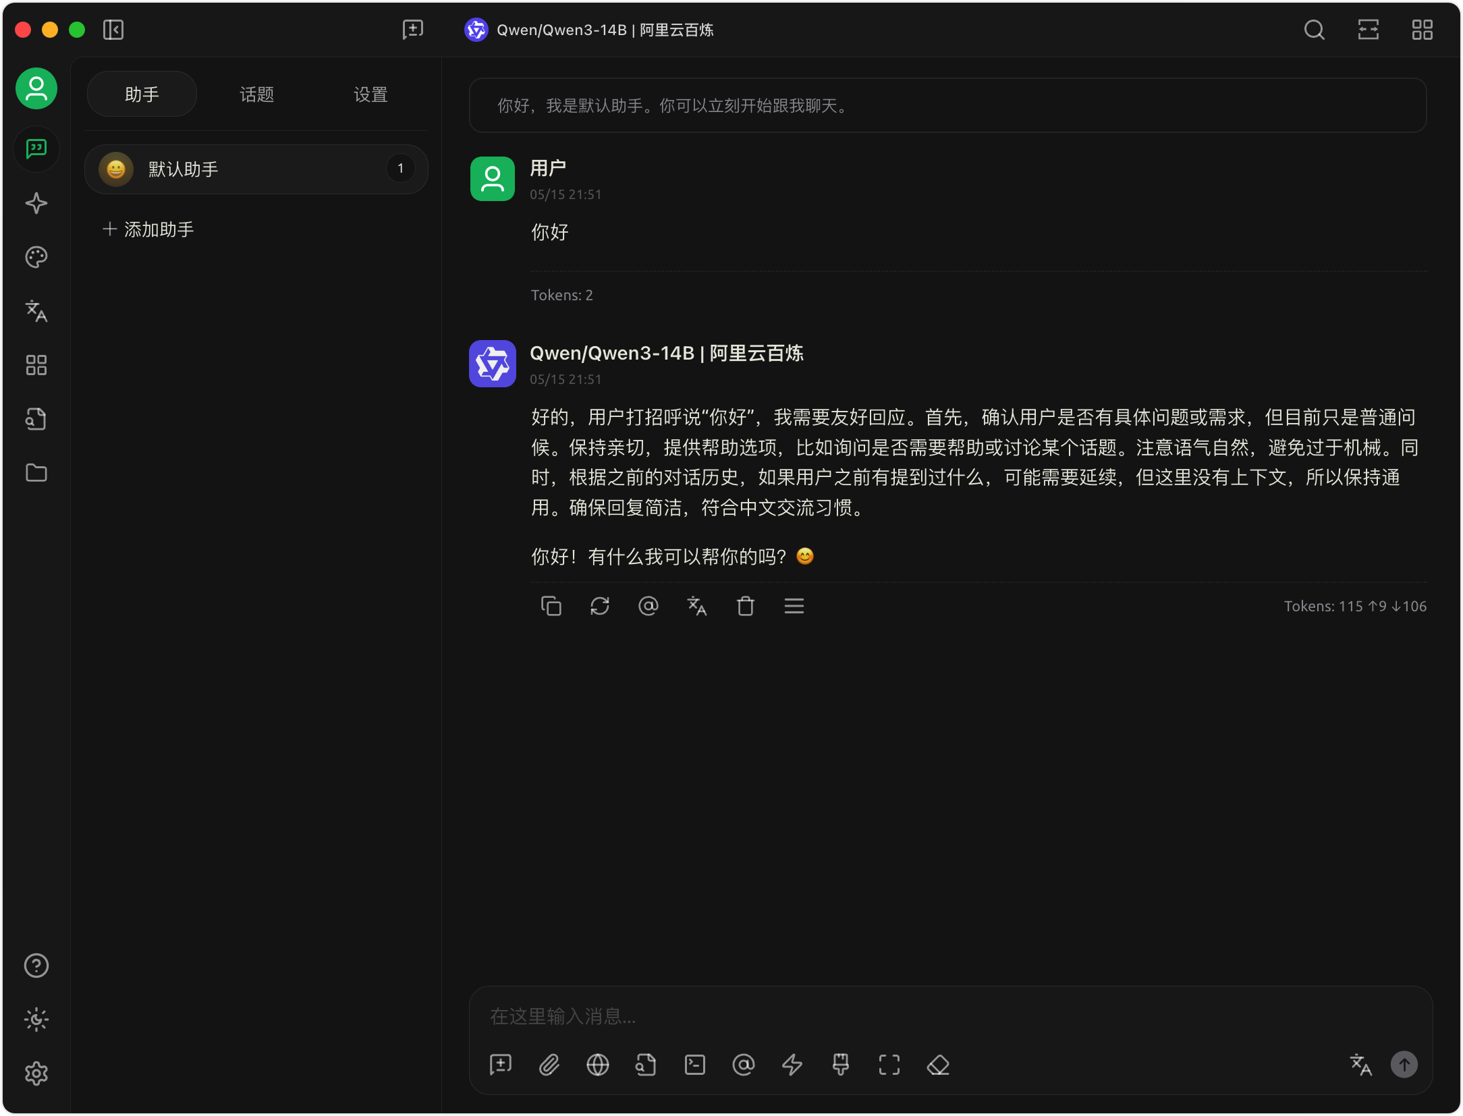
Task: Click the topic count badge 1
Action: pyautogui.click(x=401, y=169)
